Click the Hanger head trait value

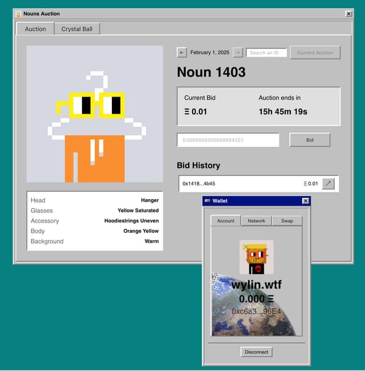(x=150, y=200)
